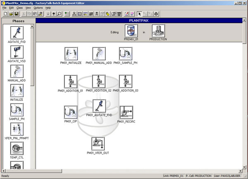The width and height of the screenshot is (248, 179).
Task: Click the PM01_AGITATE_FXD phase icon
Action: [x=99, y=106]
